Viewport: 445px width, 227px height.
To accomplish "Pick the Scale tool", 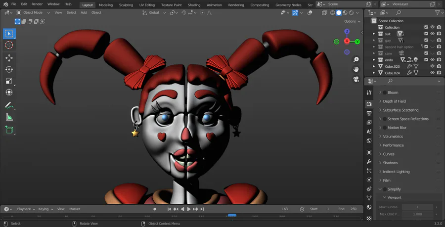I will 9,81.
